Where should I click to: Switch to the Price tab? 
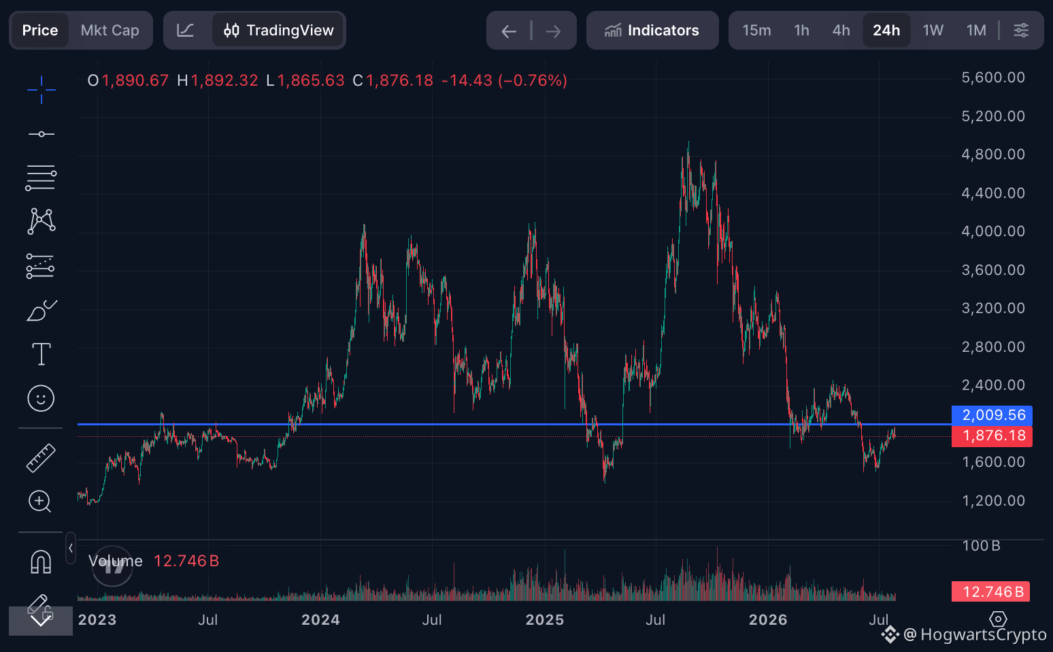pos(40,30)
